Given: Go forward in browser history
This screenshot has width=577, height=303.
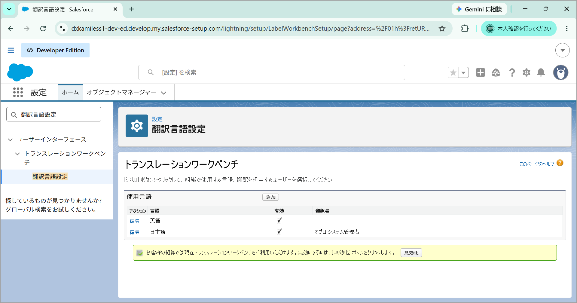Looking at the screenshot, I should pyautogui.click(x=27, y=29).
